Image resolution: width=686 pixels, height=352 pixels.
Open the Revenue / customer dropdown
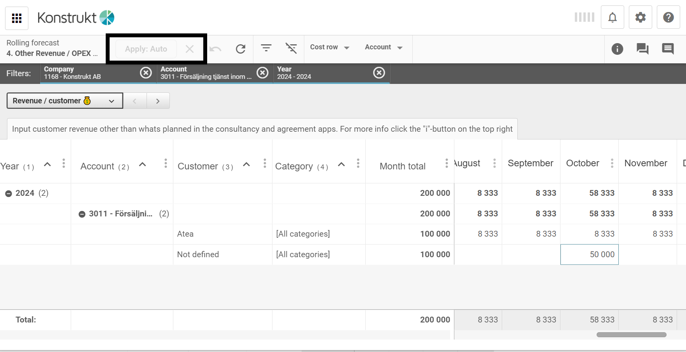pyautogui.click(x=65, y=101)
